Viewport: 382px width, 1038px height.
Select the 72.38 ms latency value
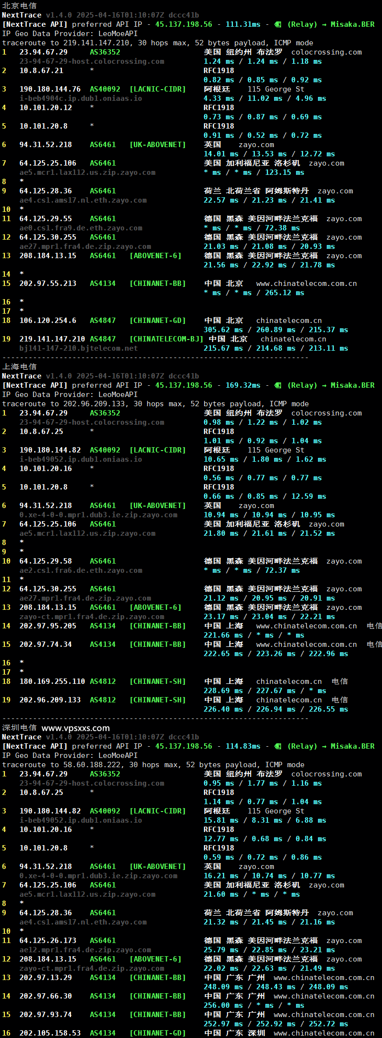[x=283, y=228]
